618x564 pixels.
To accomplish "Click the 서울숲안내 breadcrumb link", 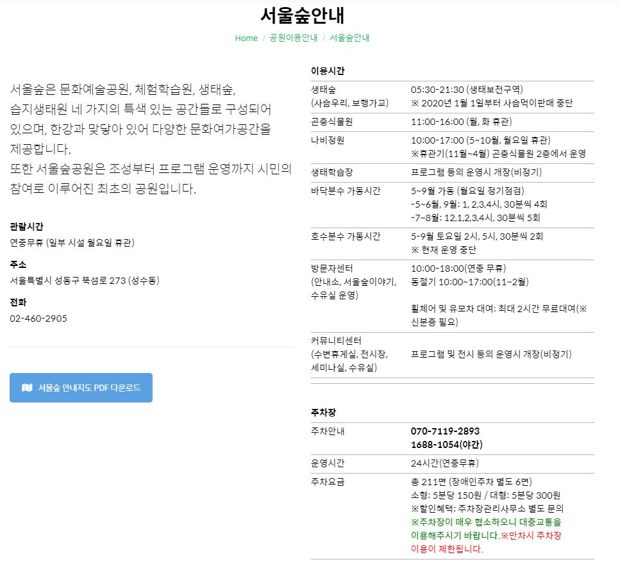I will pyautogui.click(x=349, y=38).
